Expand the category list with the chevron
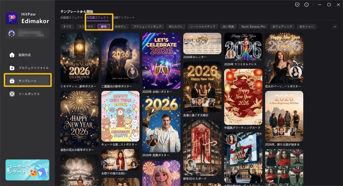The height and width of the screenshot is (186, 343). (x=335, y=27)
